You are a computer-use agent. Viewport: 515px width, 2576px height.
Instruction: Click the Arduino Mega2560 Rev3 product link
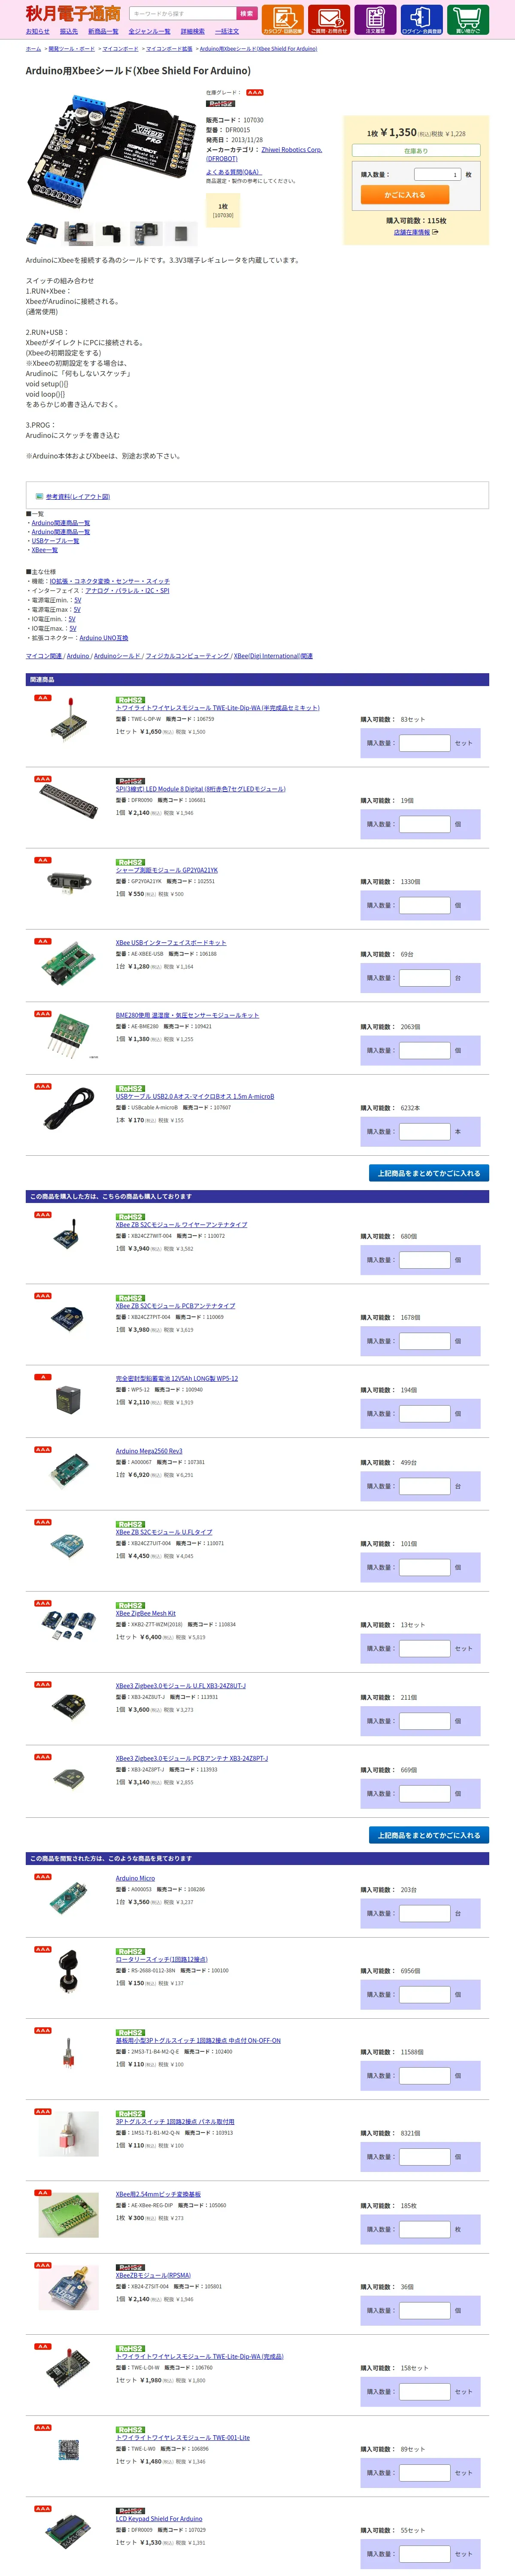click(149, 1451)
